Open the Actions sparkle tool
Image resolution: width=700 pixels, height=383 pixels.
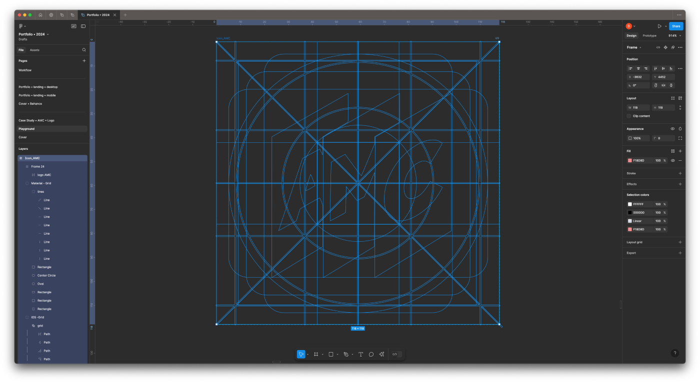(x=381, y=354)
